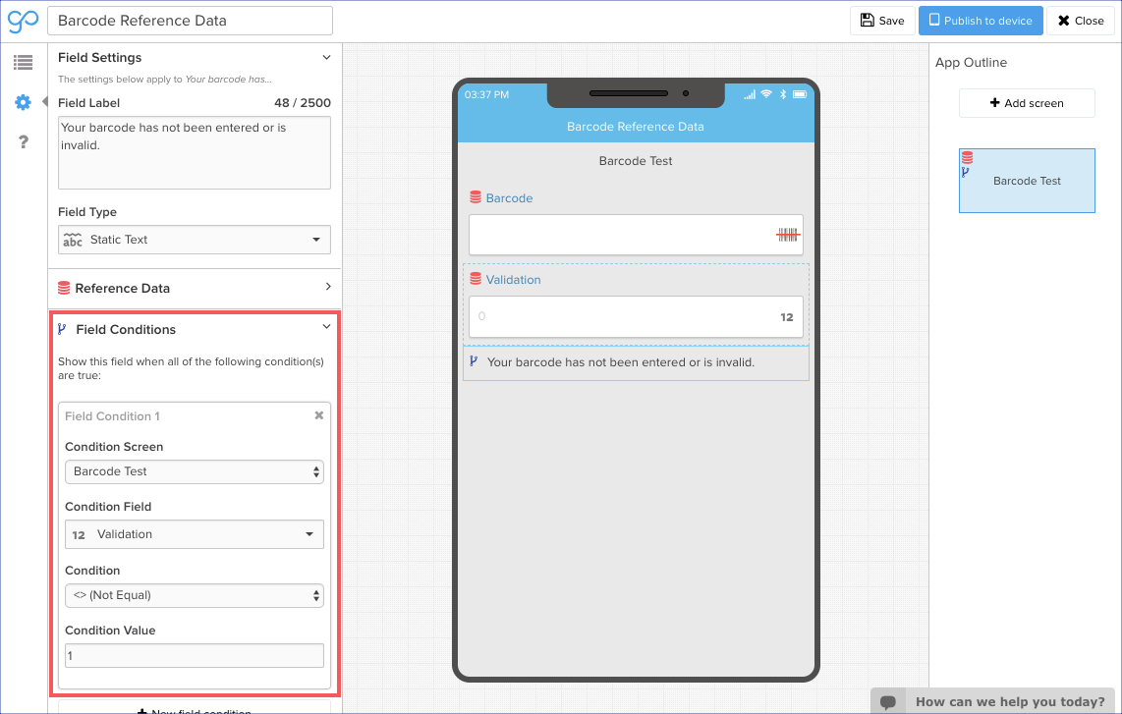Viewport: 1122px width, 714px height.
Task: Publish the app to device
Action: [980, 21]
